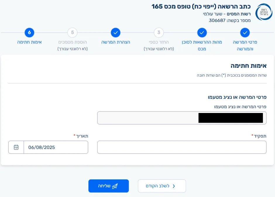Go to מהות ההרשאות לסוכן מכס step
The image size is (275, 197).
coord(202,45)
